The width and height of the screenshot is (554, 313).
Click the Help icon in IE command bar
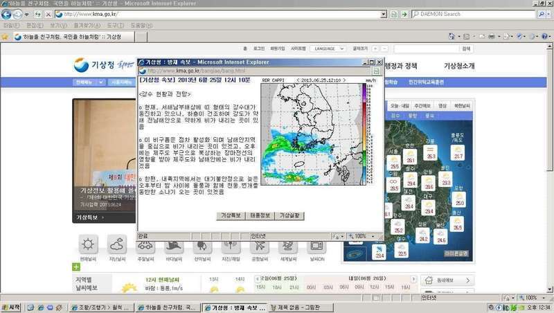(544, 37)
